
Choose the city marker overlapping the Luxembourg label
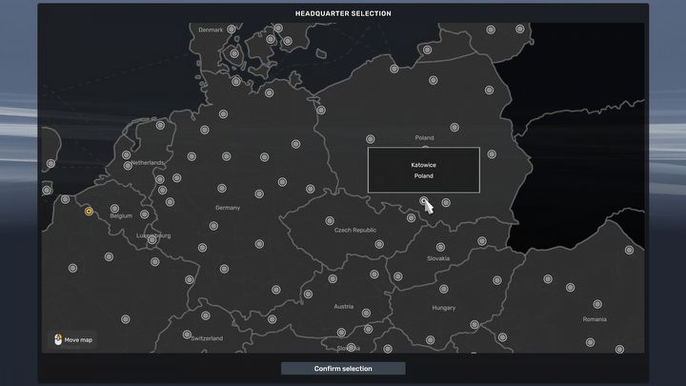point(151,239)
